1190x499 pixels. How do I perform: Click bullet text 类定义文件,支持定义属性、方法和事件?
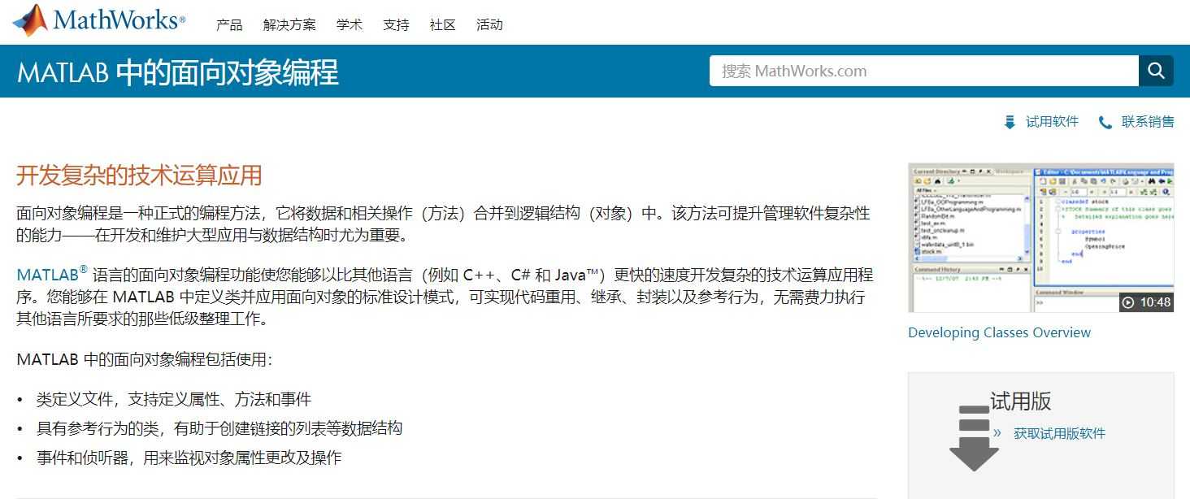[174, 399]
